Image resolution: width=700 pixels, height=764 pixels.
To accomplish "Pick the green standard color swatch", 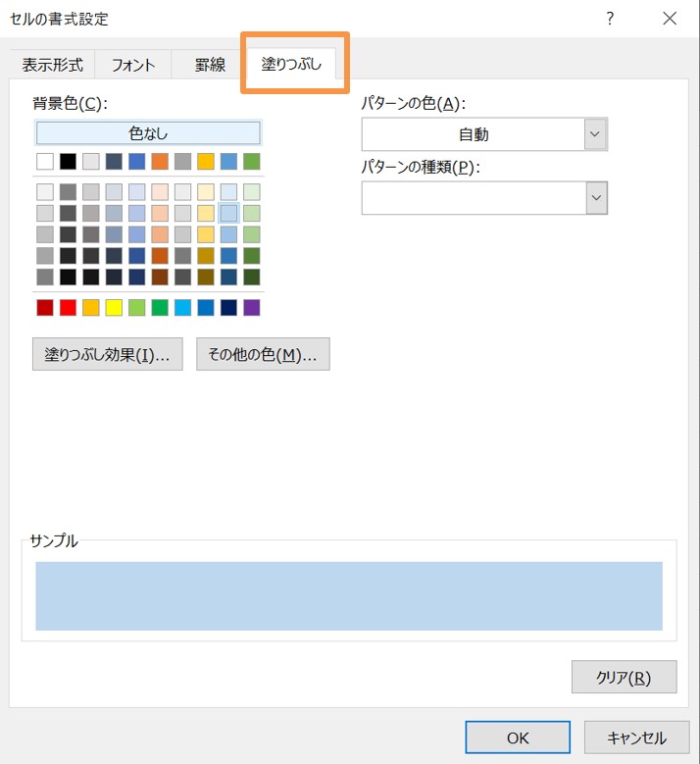I will tap(160, 307).
